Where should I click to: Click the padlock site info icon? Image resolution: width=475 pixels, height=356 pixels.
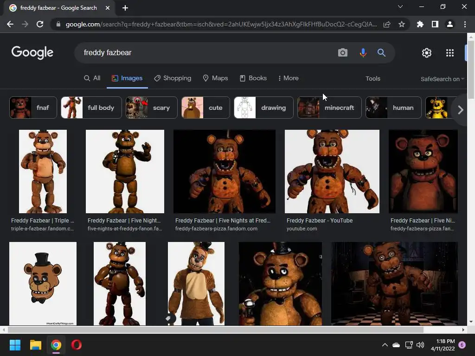click(58, 24)
